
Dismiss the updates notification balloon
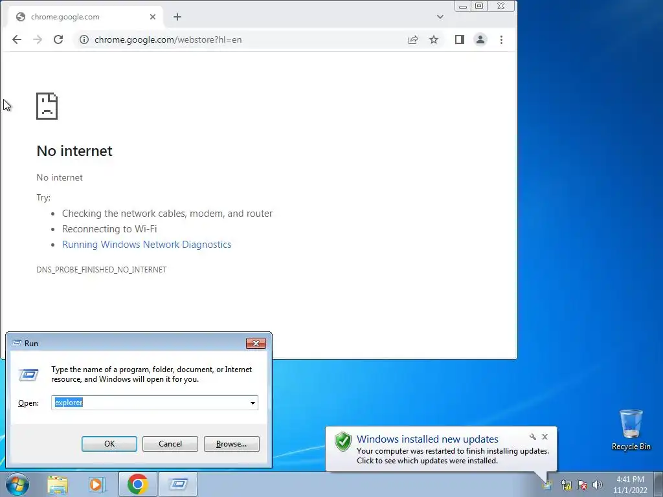[545, 437]
